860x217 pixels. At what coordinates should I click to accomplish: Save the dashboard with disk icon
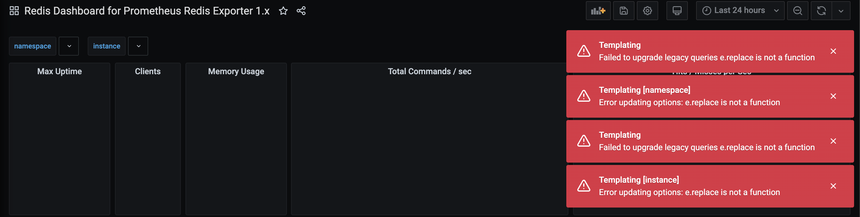[624, 11]
